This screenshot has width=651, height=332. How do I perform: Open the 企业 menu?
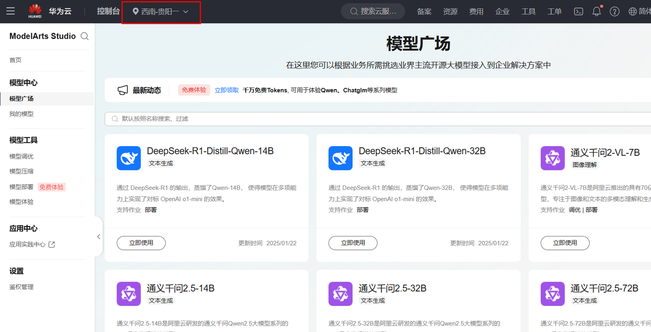(x=502, y=11)
